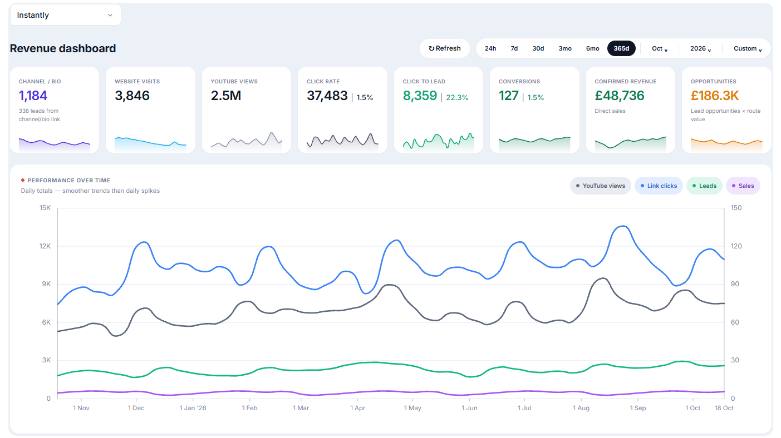Click the 127 conversions value
Screen dimensions: 781x438
509,96
